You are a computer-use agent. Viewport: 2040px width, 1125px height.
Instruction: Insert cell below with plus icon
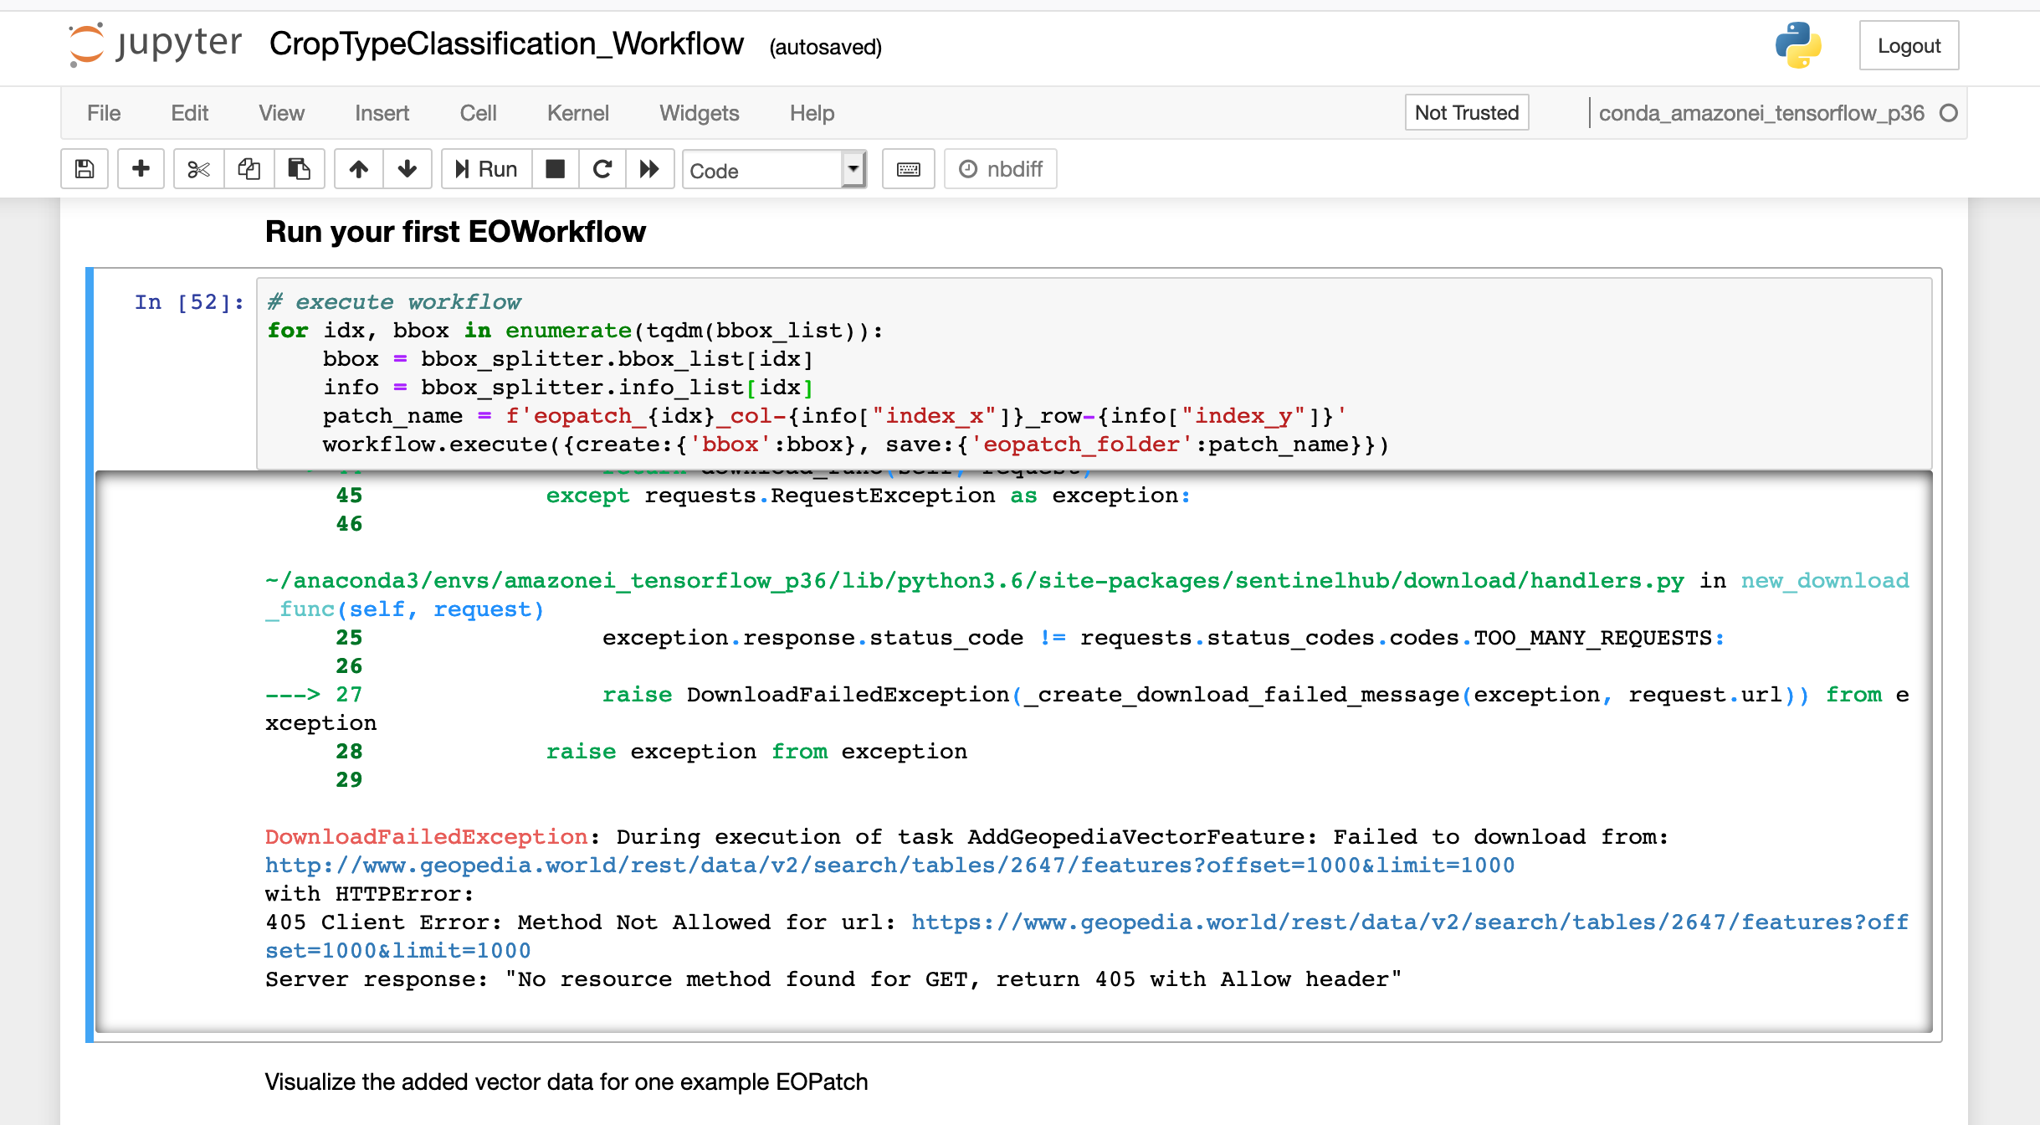coord(141,169)
